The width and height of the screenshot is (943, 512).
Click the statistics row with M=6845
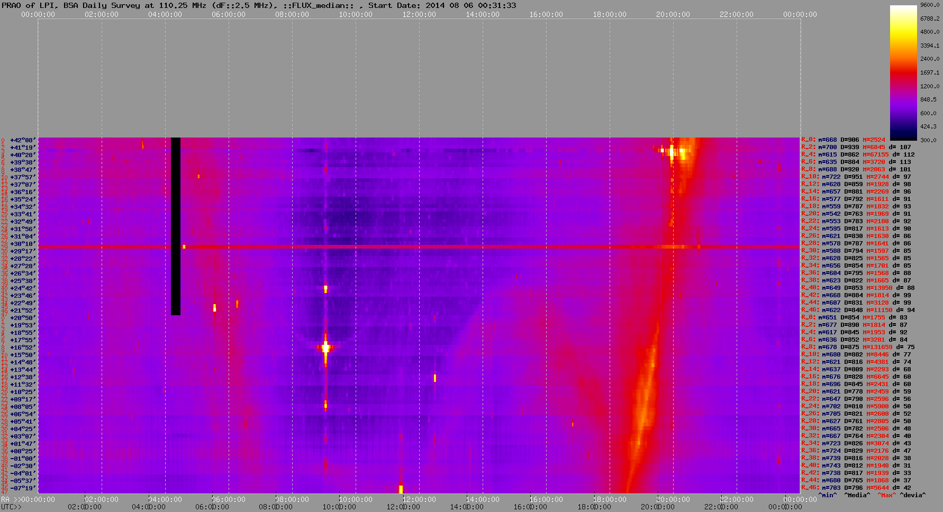click(856, 148)
